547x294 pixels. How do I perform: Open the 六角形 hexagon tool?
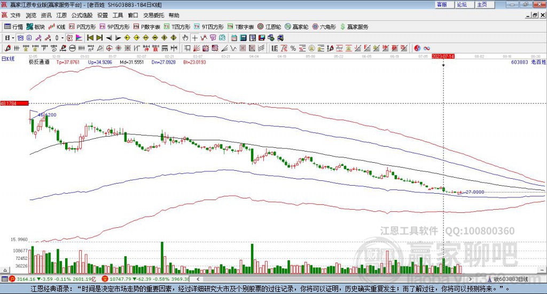point(324,27)
